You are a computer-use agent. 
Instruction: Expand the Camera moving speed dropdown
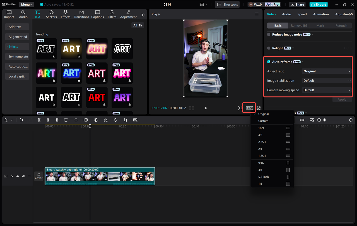click(x=326, y=90)
